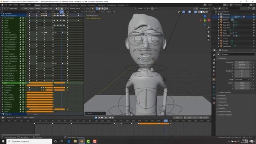Collapse the Collection tree in outliner

tap(216, 14)
